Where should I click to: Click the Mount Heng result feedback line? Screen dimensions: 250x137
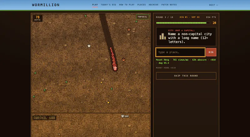point(186,61)
